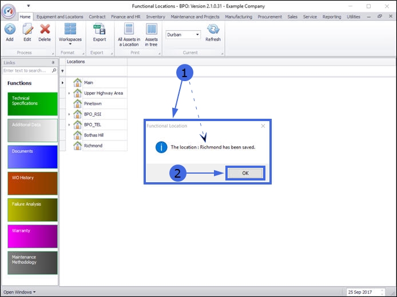Open the Durban site dropdown

click(x=197, y=35)
